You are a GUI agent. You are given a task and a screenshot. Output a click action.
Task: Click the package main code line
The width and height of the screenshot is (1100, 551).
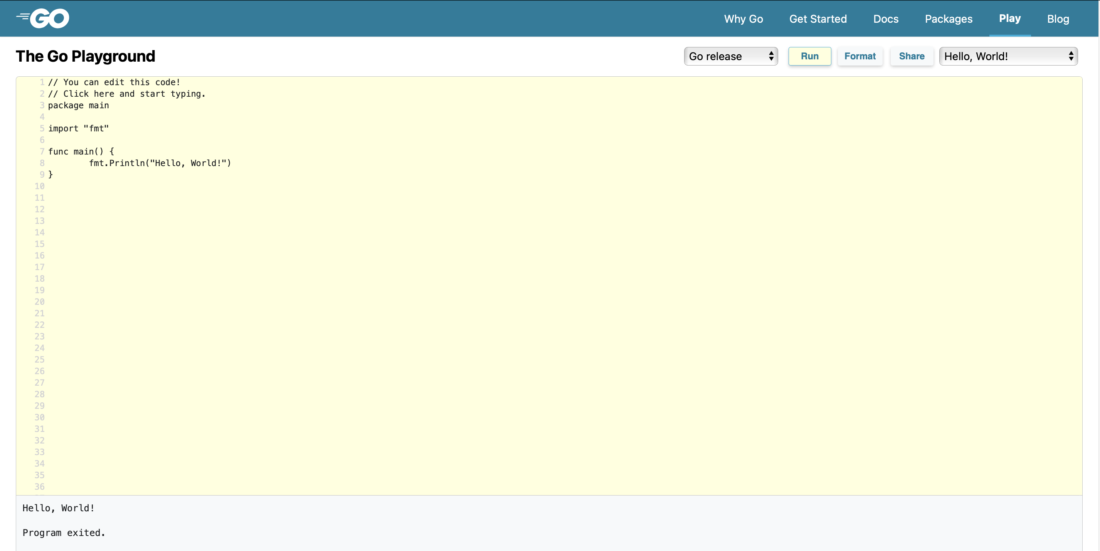pos(79,106)
